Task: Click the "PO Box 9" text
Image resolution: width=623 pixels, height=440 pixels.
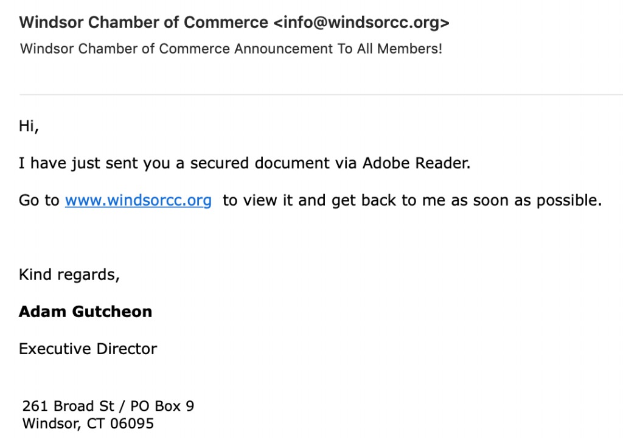Action: tap(162, 406)
